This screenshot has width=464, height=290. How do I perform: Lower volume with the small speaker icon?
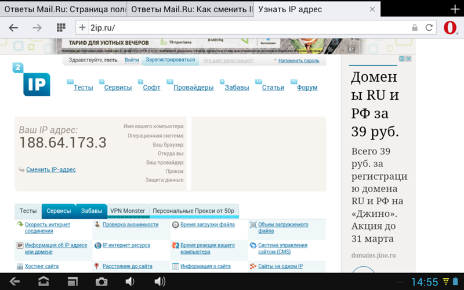(x=129, y=281)
